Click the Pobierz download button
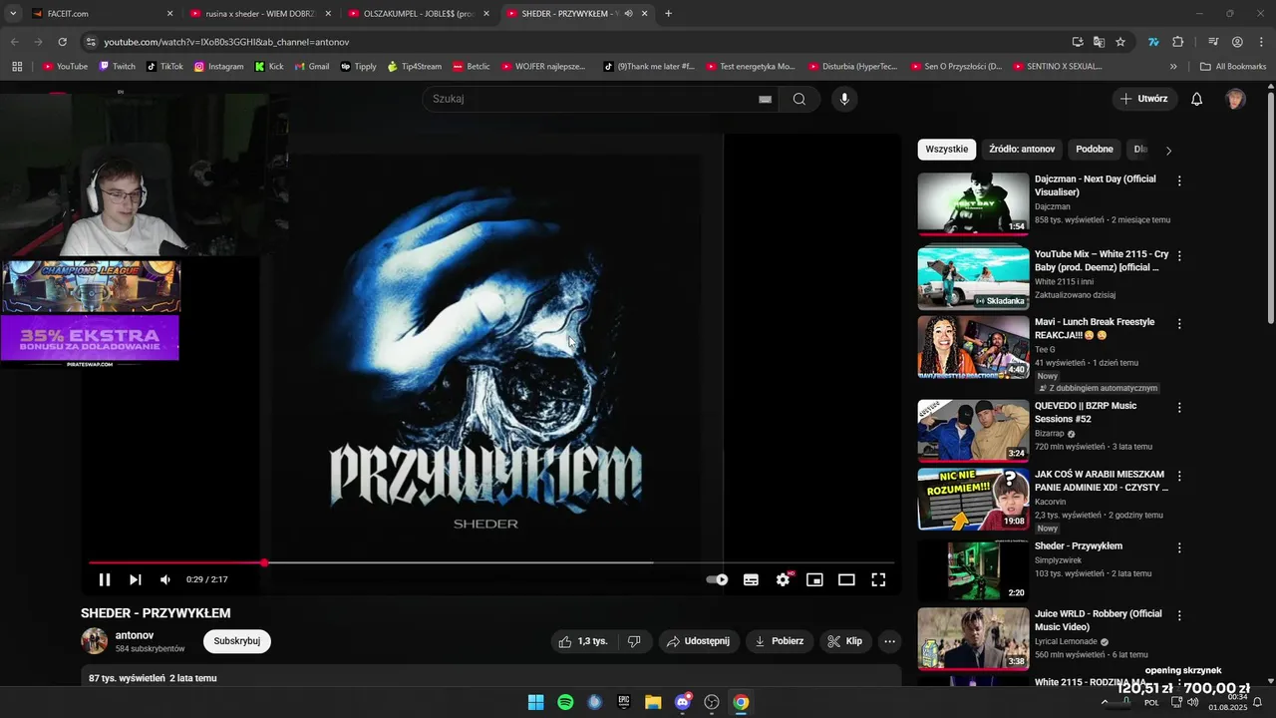The height and width of the screenshot is (718, 1276). coord(780,641)
